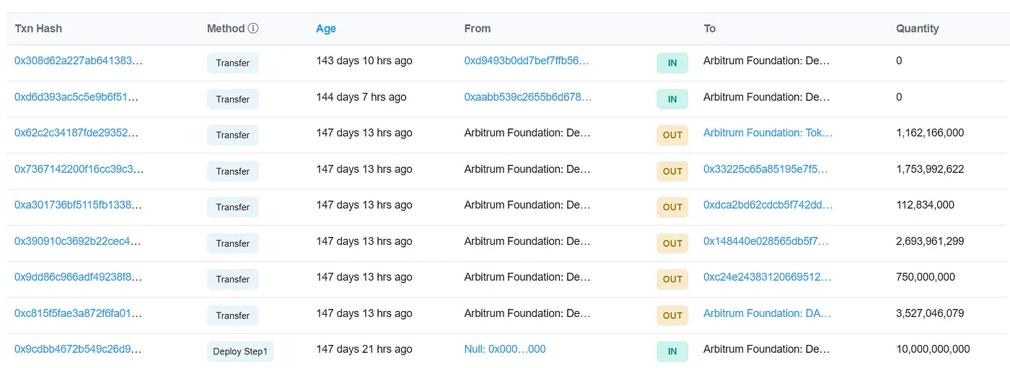Open transaction hash 0xd6d393ac5c5e9b6f51

coord(76,97)
